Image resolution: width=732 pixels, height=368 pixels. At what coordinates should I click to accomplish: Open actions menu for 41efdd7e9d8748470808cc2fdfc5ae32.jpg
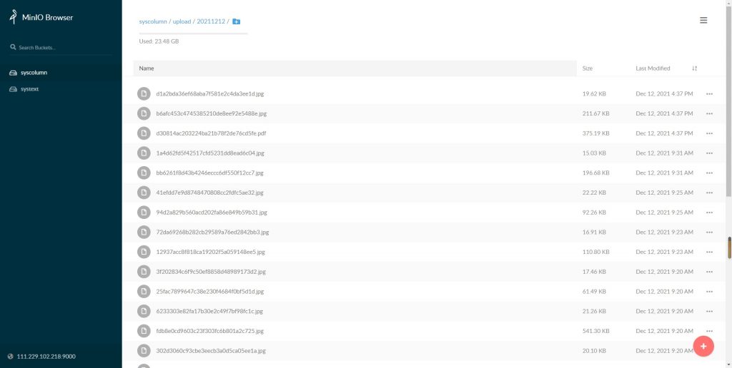click(710, 193)
